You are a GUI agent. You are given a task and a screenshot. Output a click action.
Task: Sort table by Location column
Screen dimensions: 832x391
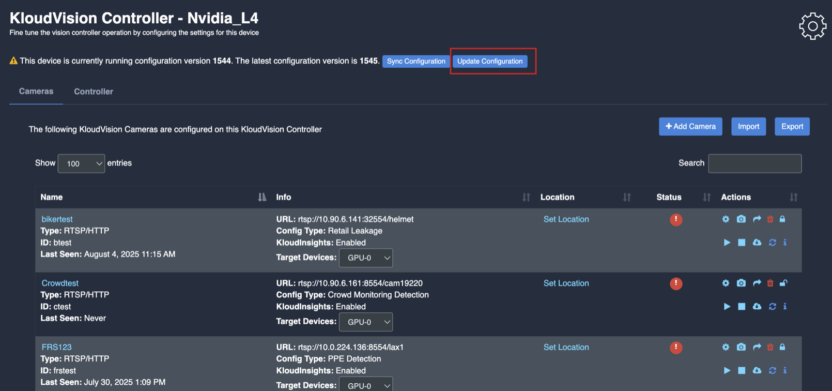click(x=627, y=197)
